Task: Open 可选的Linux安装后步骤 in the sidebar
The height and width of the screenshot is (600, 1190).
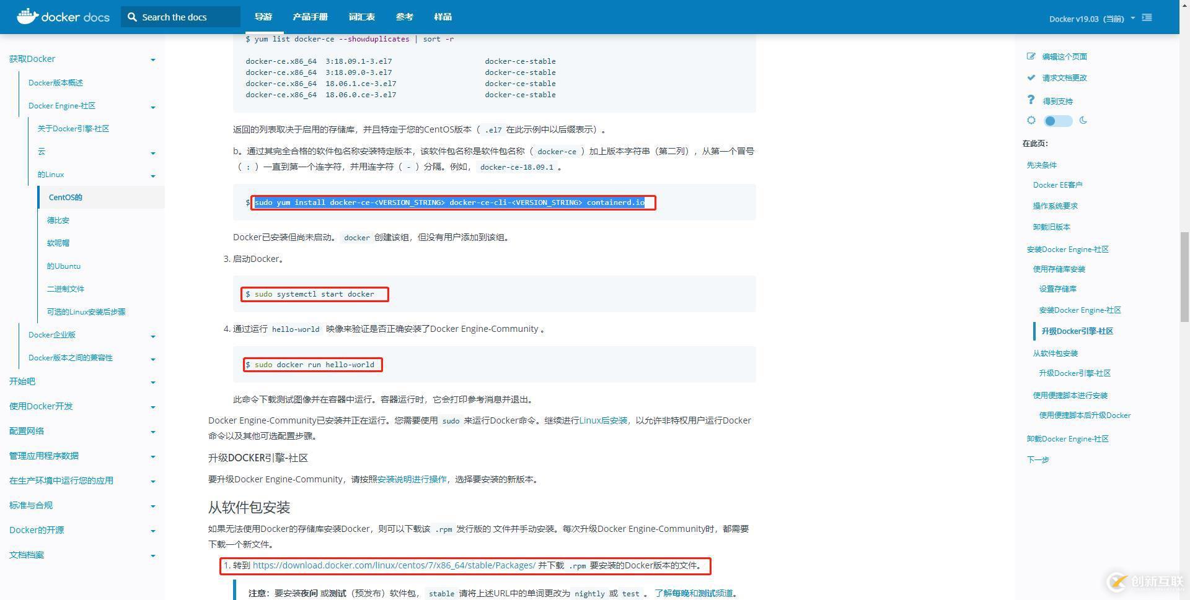Action: coord(86,312)
